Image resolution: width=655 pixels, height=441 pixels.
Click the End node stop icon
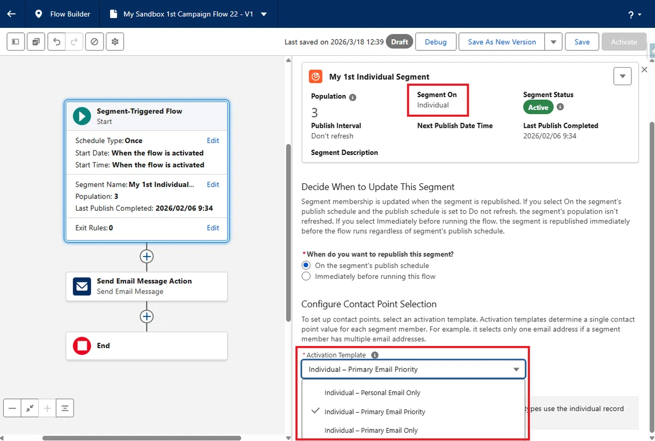click(x=82, y=345)
